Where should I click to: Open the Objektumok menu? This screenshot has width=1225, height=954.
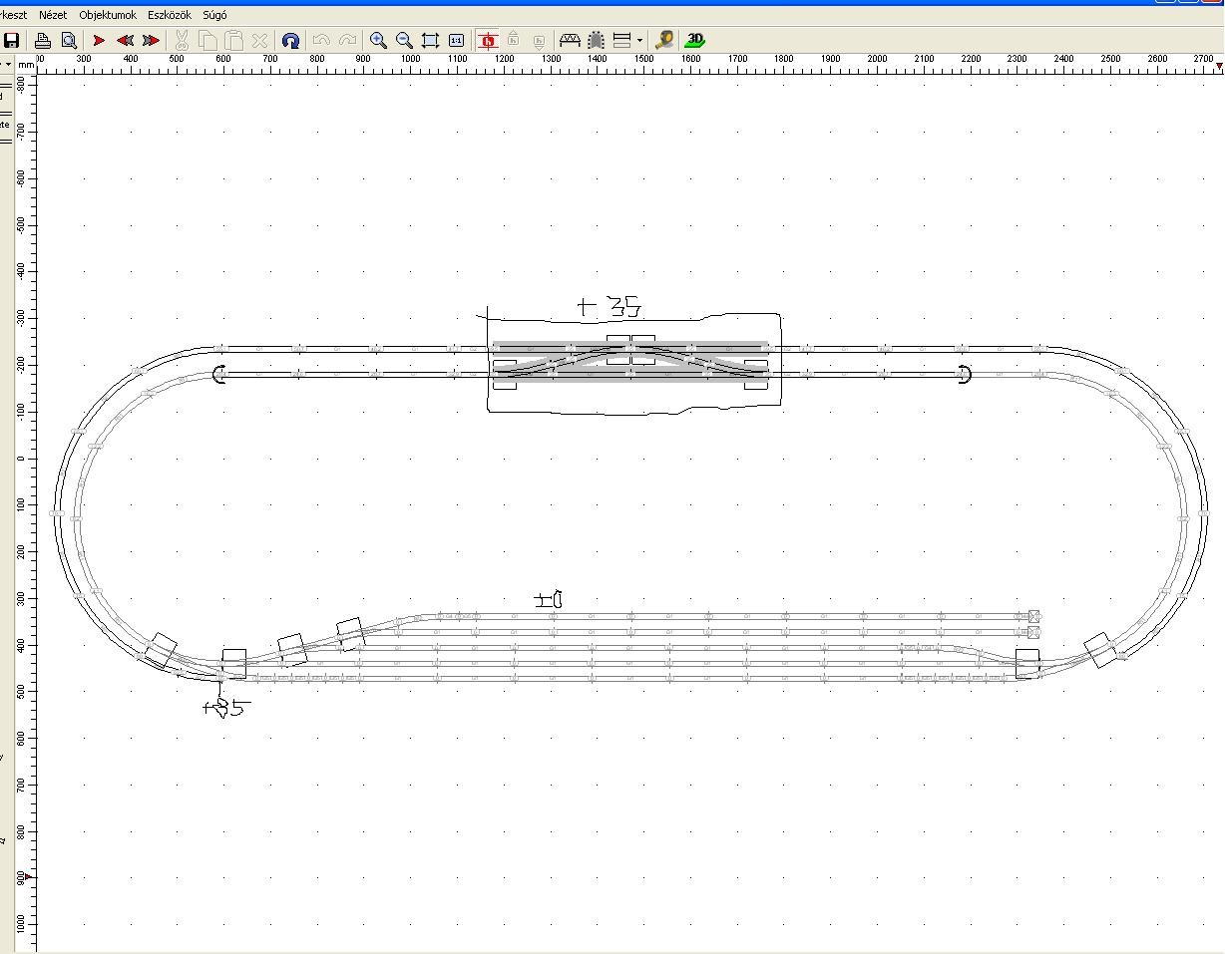[x=108, y=15]
